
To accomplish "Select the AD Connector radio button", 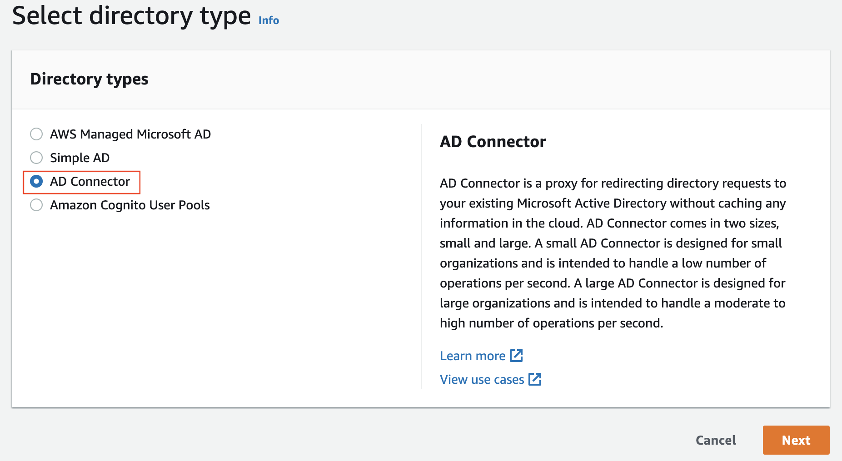I will click(36, 181).
